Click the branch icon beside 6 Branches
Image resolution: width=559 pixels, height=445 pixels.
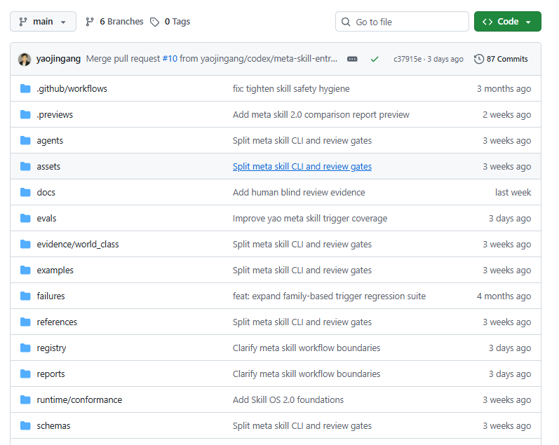[90, 22]
